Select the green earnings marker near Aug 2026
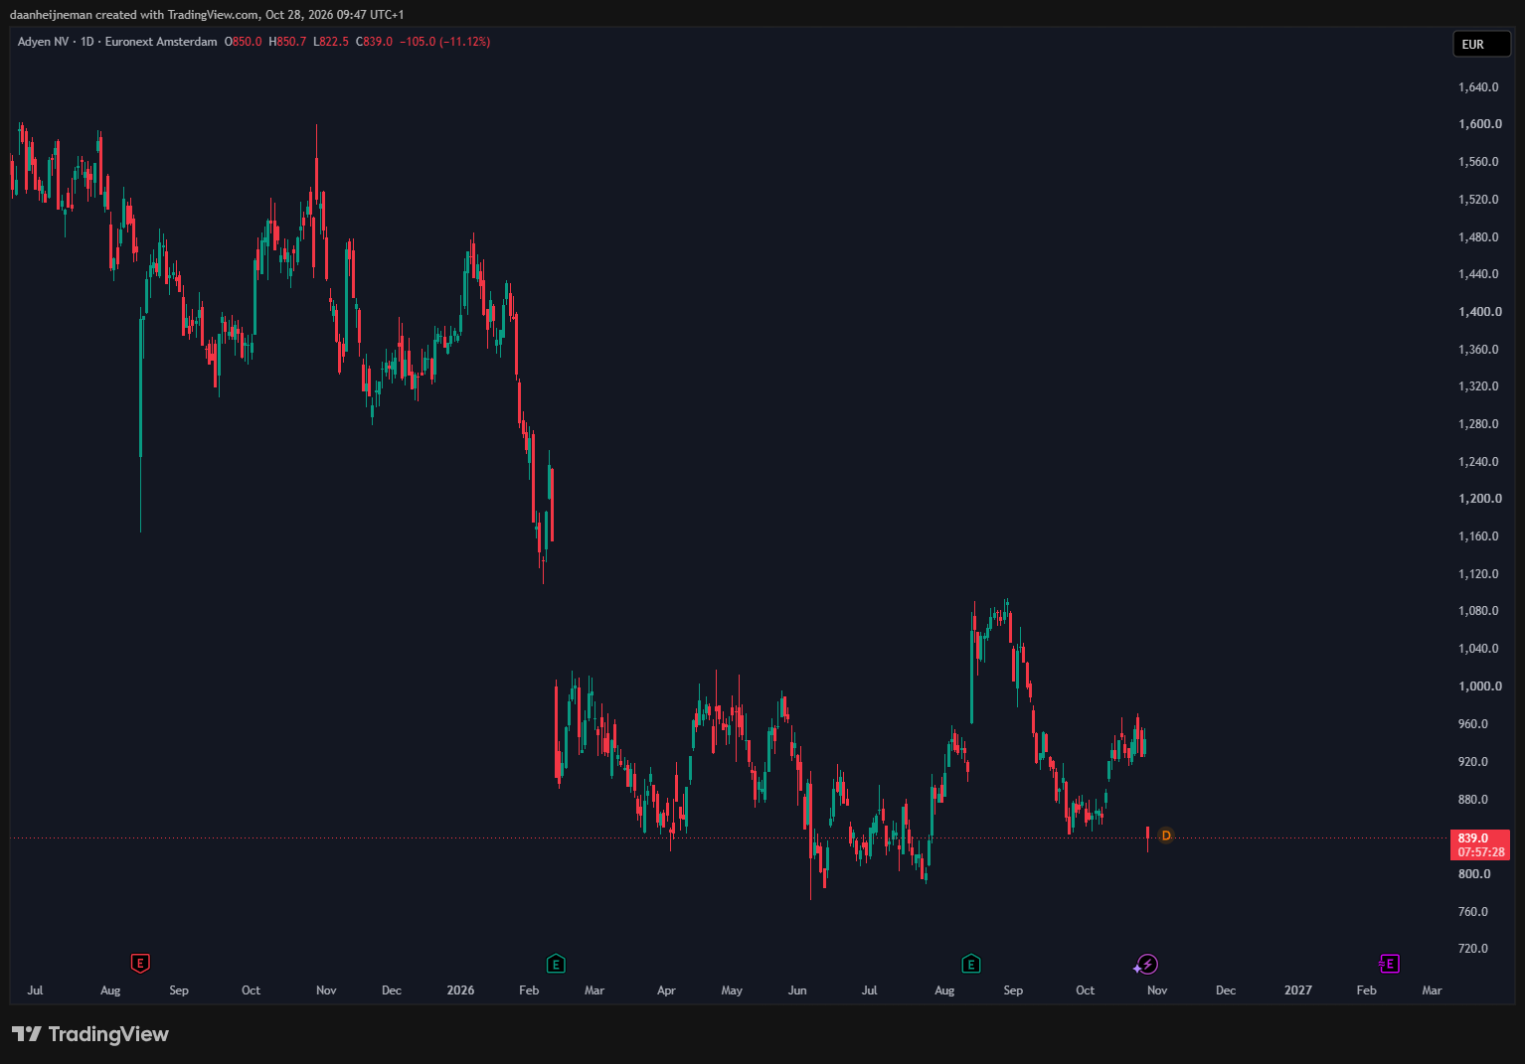Screen dimensions: 1525x1064 tap(971, 963)
